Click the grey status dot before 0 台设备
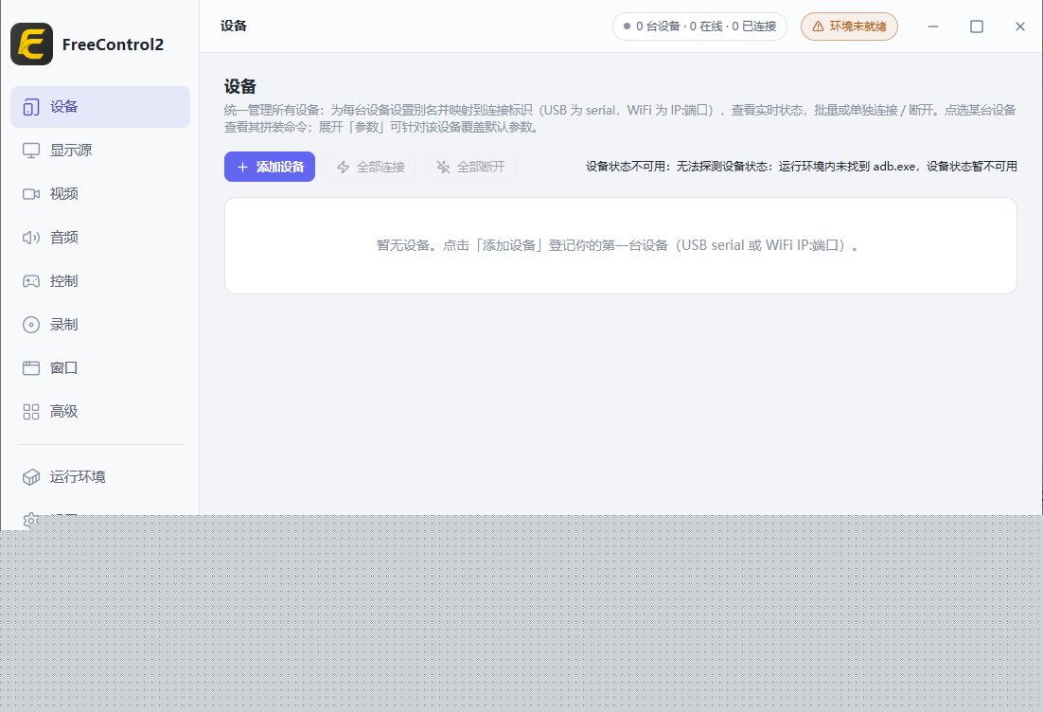The image size is (1043, 712). [x=627, y=27]
